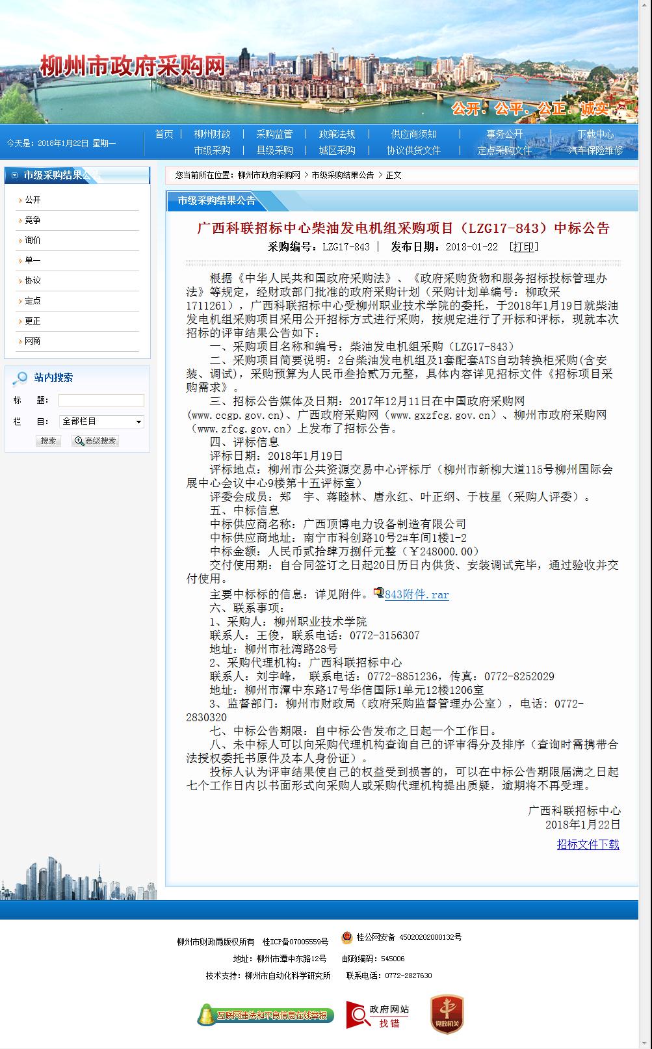The width and height of the screenshot is (652, 1049).
Task: Open 事务公开 menu item
Action: coord(504,134)
